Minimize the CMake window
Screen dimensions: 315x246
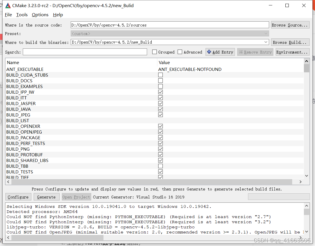pyautogui.click(x=271, y=5)
